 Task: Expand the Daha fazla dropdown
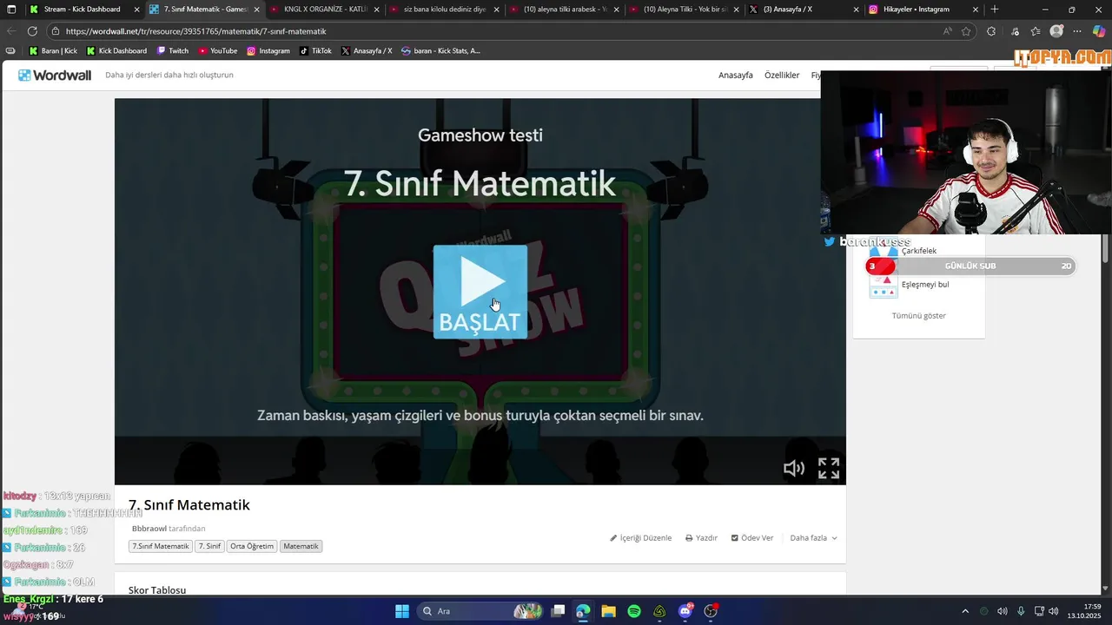click(x=813, y=538)
